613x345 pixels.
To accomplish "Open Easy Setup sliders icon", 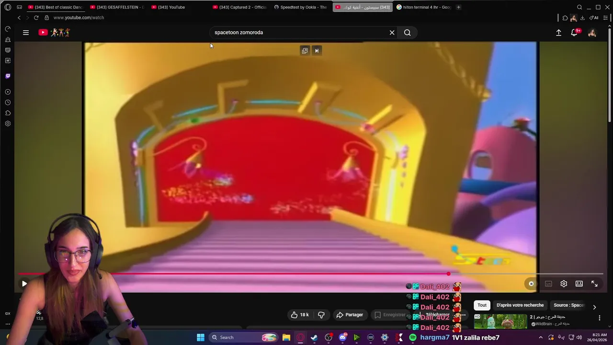I will [606, 18].
